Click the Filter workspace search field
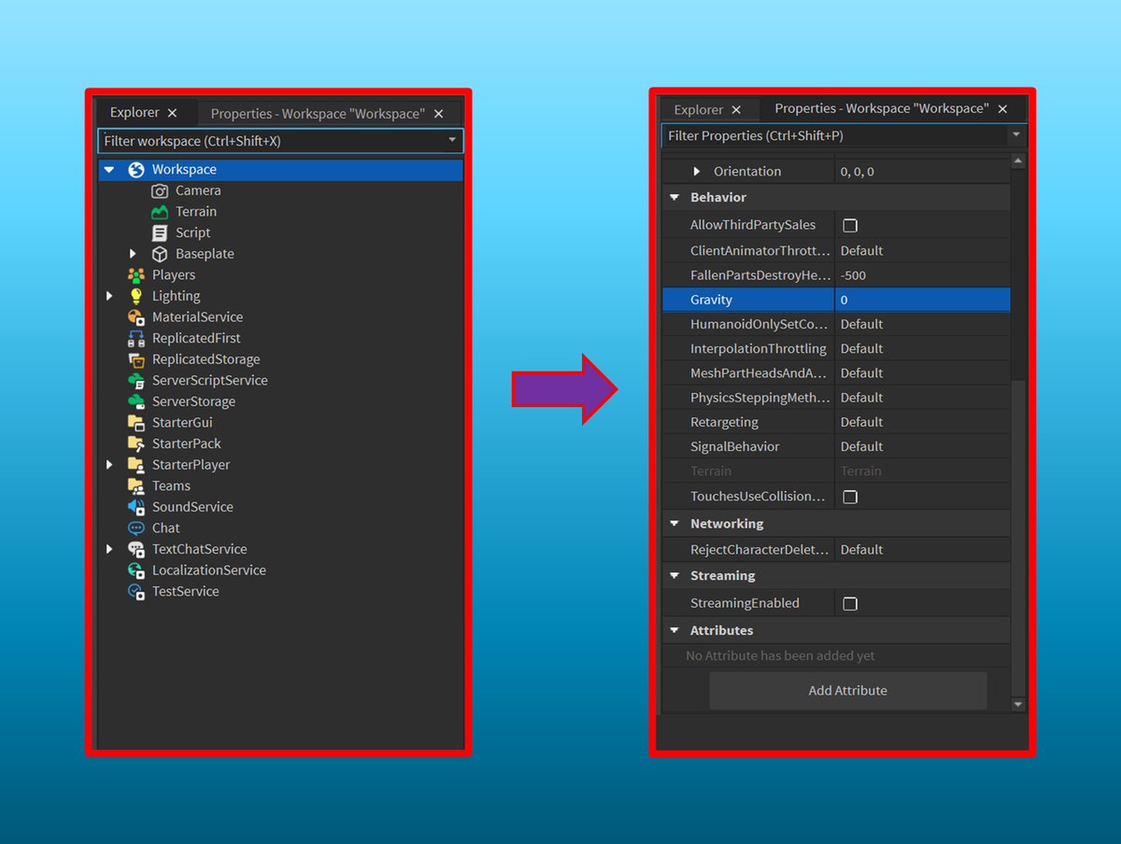The width and height of the screenshot is (1121, 844). pos(280,141)
